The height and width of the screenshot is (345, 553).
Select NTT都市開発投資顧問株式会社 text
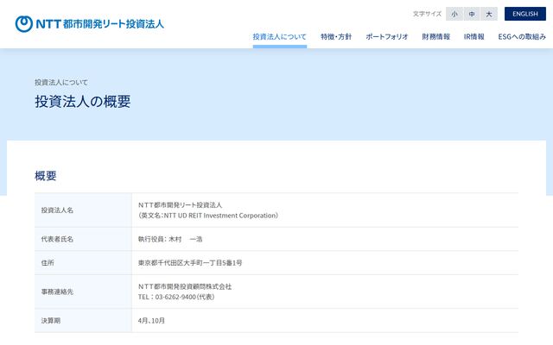[185, 286]
